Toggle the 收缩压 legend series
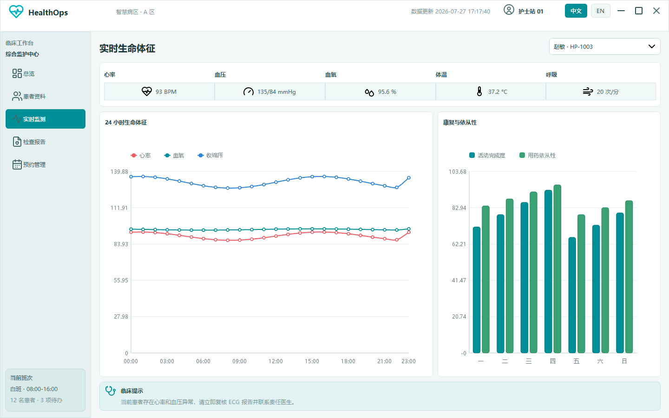This screenshot has width=669, height=418. click(210, 156)
